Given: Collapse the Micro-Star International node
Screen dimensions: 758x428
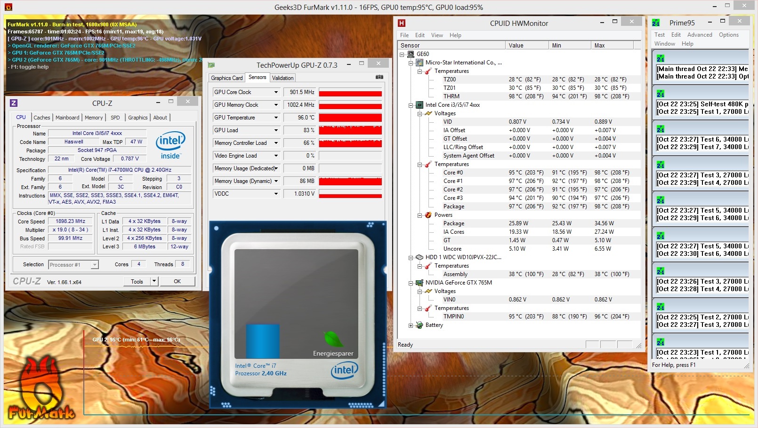Looking at the screenshot, I should pos(411,63).
